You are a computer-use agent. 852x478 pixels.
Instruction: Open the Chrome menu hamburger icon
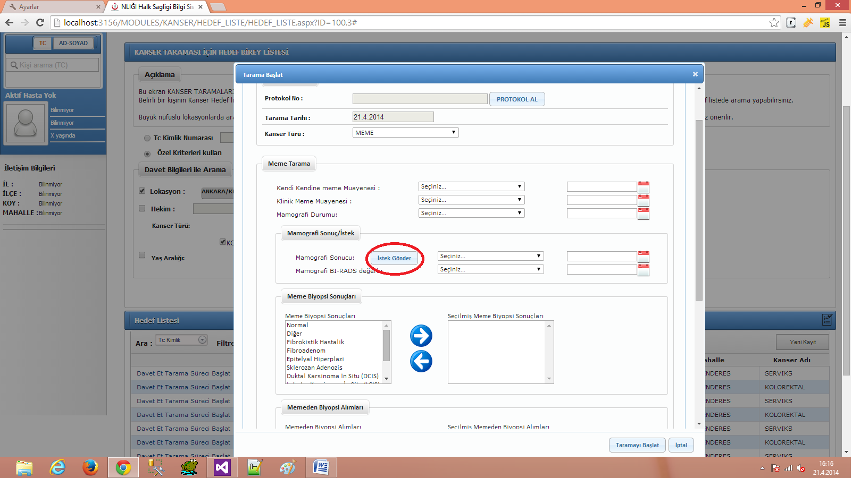pos(842,22)
